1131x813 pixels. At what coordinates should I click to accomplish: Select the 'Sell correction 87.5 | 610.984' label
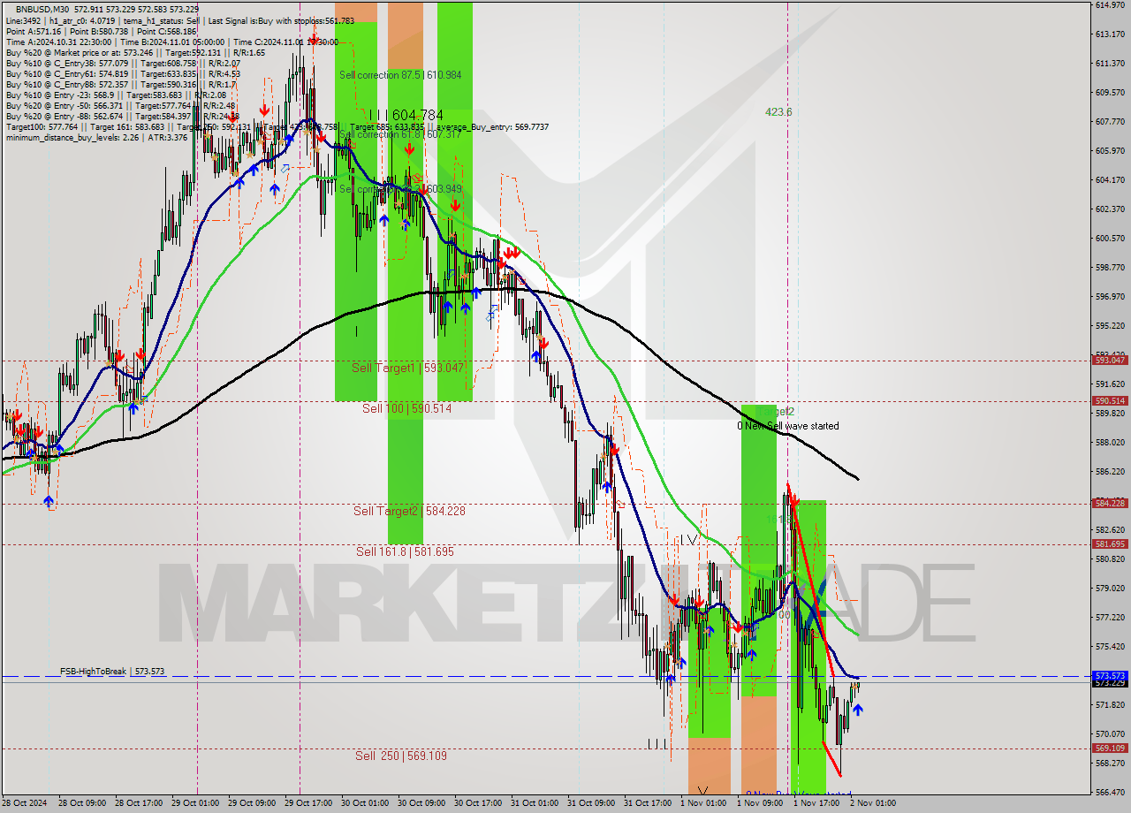[400, 75]
